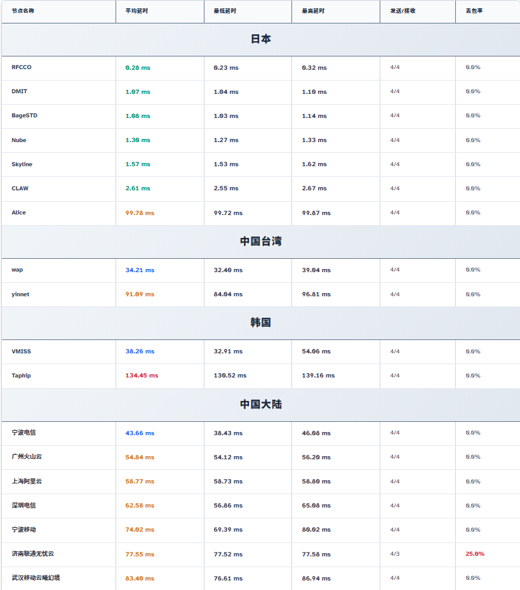Toggle the 韩国 section header

pyautogui.click(x=260, y=322)
